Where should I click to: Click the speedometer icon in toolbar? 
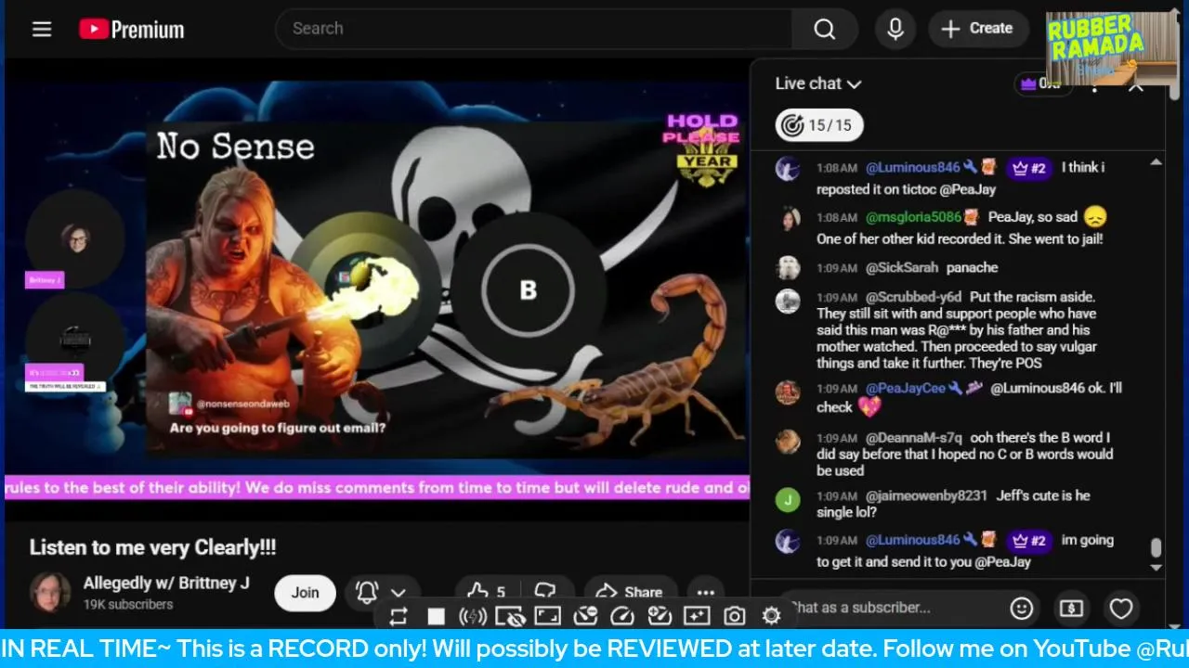coord(621,616)
